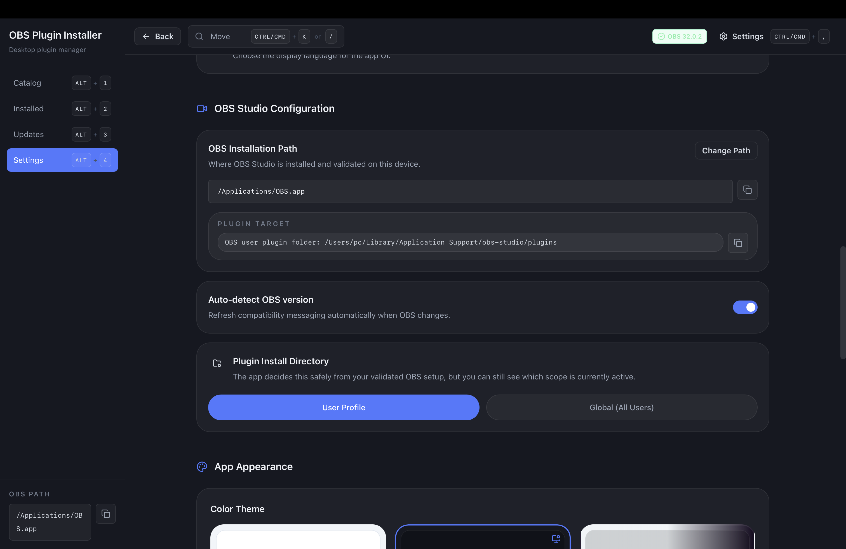Click the folder icon beside Plugin Install Directory
The height and width of the screenshot is (549, 846).
coord(217,363)
